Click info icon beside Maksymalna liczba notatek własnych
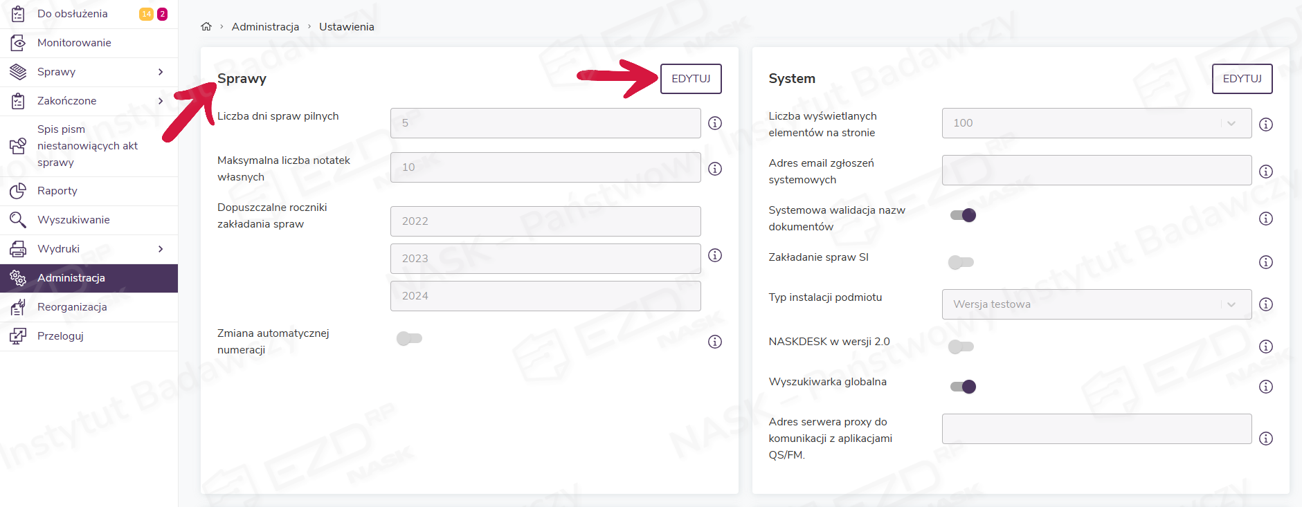Image resolution: width=1302 pixels, height=507 pixels. pyautogui.click(x=715, y=169)
